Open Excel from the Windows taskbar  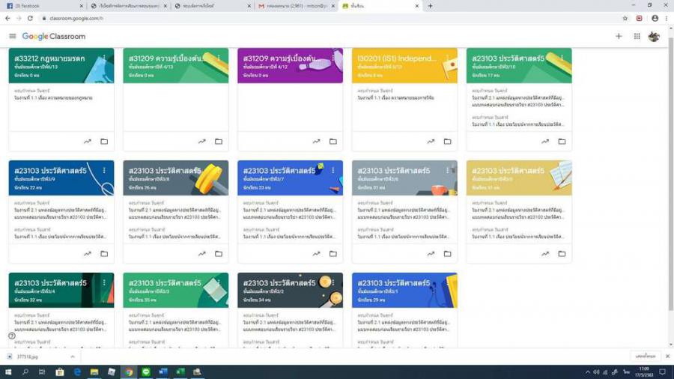pyautogui.click(x=180, y=372)
